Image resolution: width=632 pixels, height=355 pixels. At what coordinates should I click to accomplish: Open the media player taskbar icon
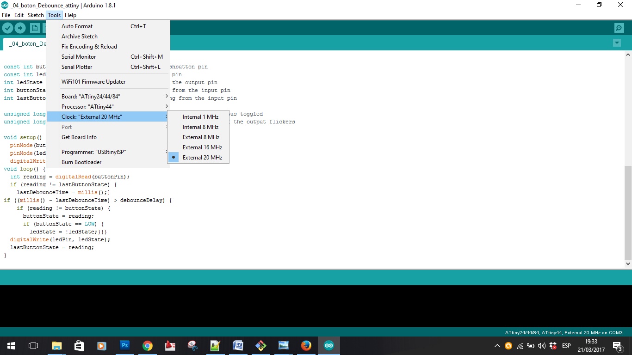(x=102, y=346)
